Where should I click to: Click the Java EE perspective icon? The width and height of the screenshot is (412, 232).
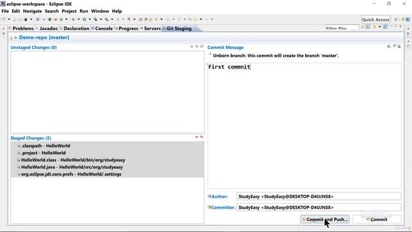pyautogui.click(x=403, y=19)
